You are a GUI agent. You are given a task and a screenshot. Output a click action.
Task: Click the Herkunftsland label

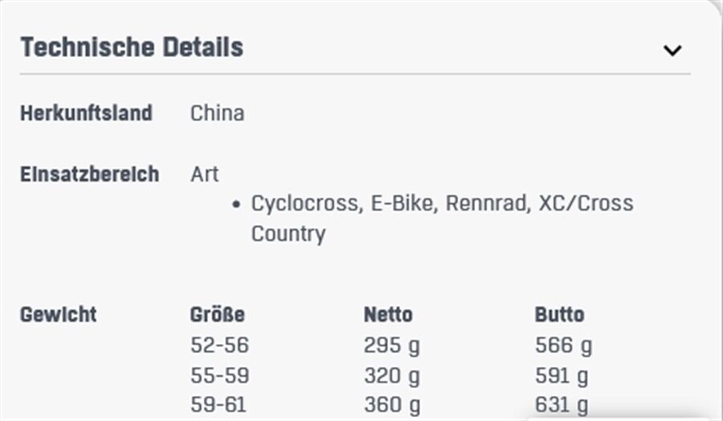[86, 113]
